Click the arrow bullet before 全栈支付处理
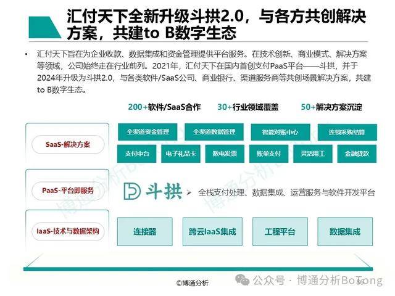 (189, 193)
